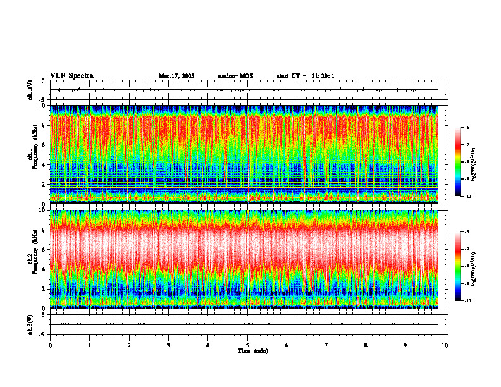Click inside the ch.2 spectrogram panel
This screenshot has width=501, height=387.
(244, 259)
